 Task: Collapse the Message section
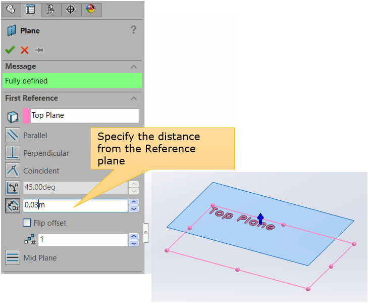click(x=134, y=67)
